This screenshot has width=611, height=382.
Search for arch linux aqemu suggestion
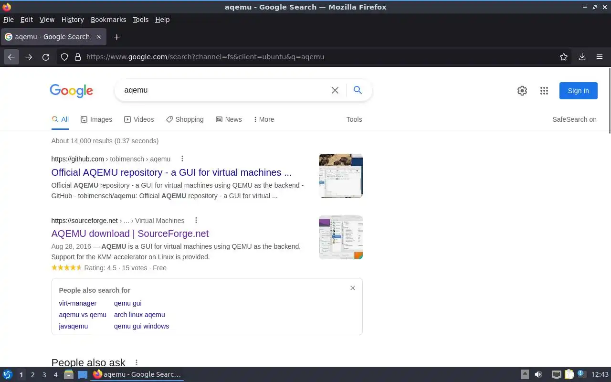click(x=139, y=315)
